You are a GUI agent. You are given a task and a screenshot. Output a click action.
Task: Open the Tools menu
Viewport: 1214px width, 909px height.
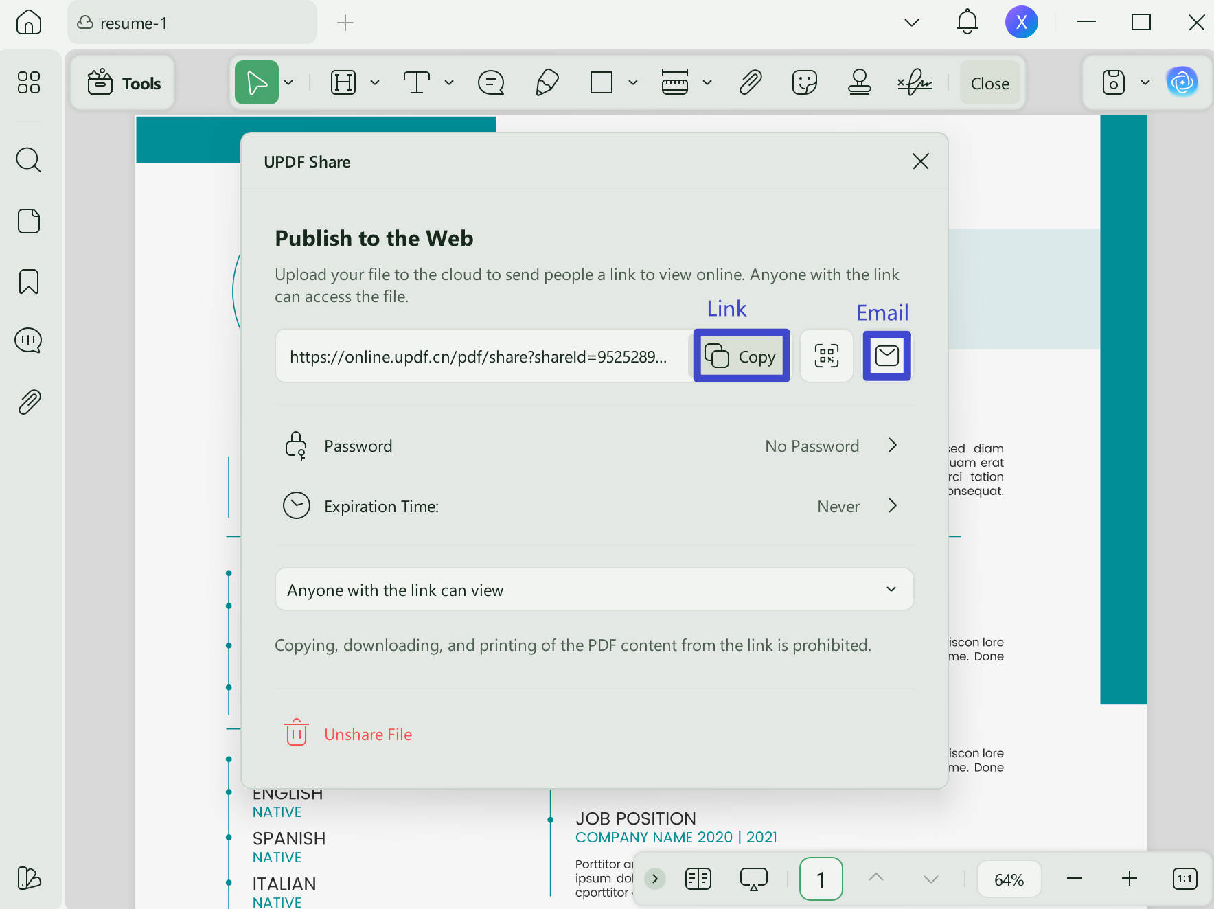coord(122,83)
